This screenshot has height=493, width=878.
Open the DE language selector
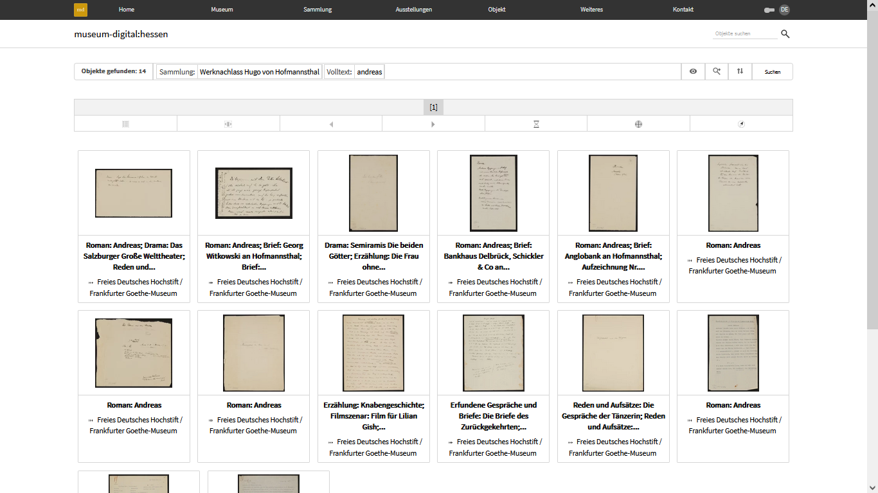tap(784, 10)
